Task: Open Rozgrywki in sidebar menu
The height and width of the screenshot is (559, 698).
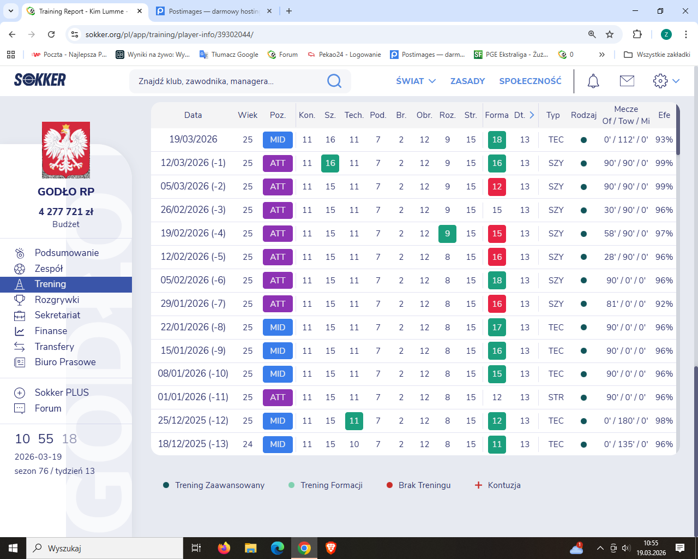Action: tap(57, 300)
